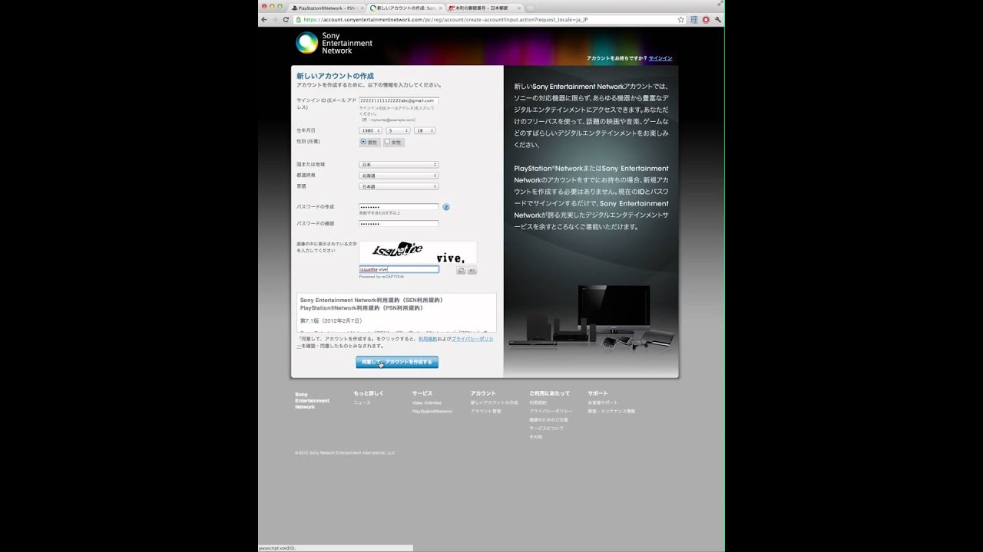Open the 新しいアカウントの作成 footer link

(x=494, y=402)
